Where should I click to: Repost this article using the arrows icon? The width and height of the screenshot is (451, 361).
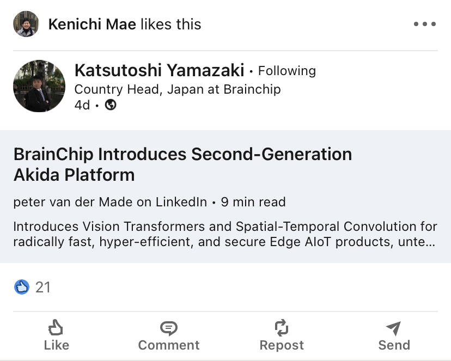point(282,335)
